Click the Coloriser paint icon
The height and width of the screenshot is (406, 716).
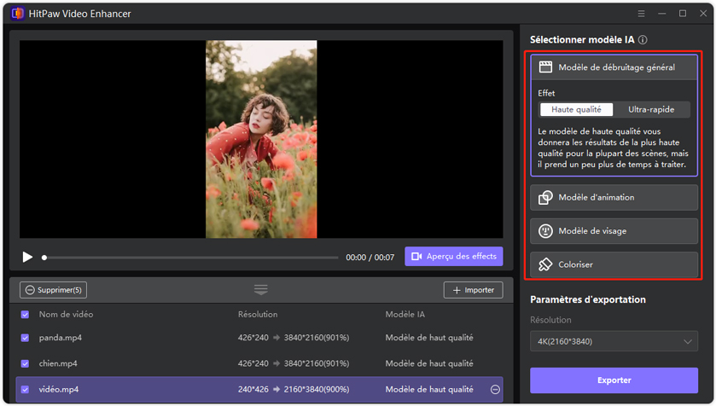pos(545,264)
